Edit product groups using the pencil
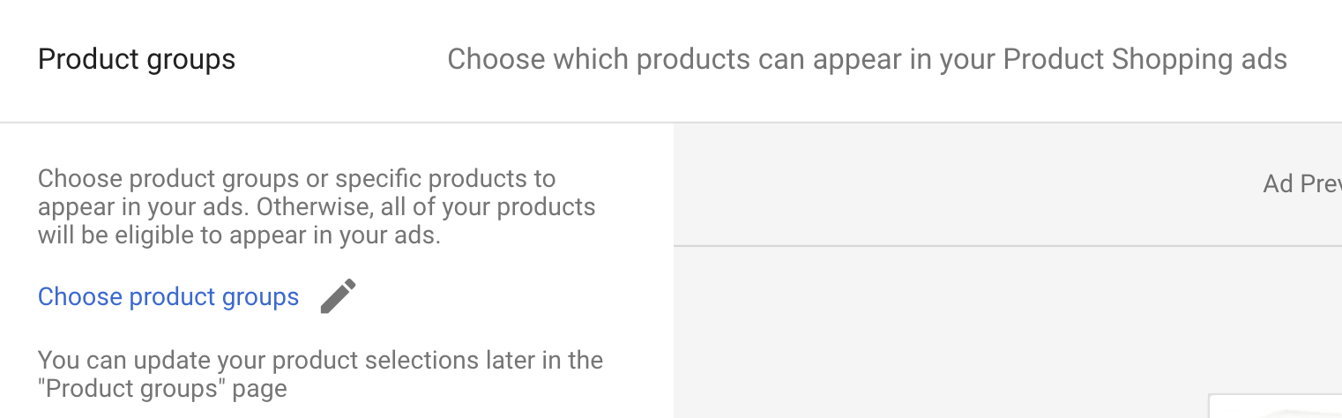This screenshot has width=1342, height=418. pos(338,296)
